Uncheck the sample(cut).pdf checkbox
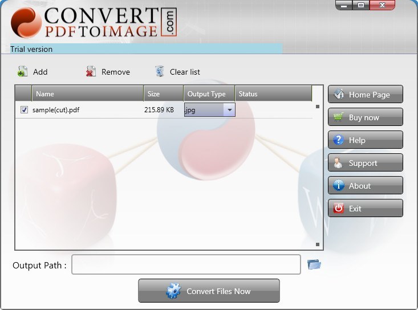Image resolution: width=418 pixels, height=310 pixels. coord(24,110)
